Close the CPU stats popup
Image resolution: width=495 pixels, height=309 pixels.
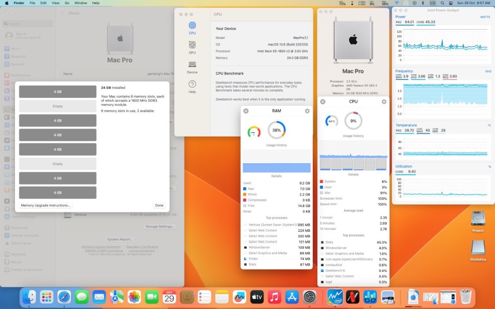tap(323, 101)
